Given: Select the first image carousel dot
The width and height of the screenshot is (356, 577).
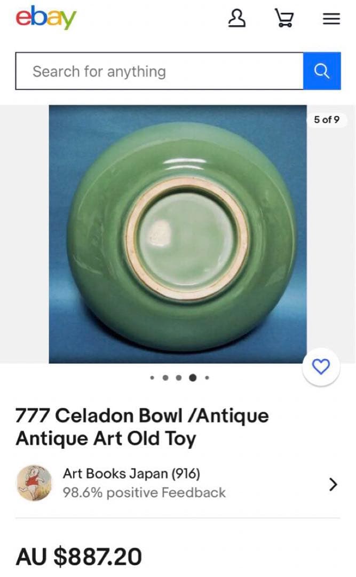Looking at the screenshot, I should (x=152, y=378).
